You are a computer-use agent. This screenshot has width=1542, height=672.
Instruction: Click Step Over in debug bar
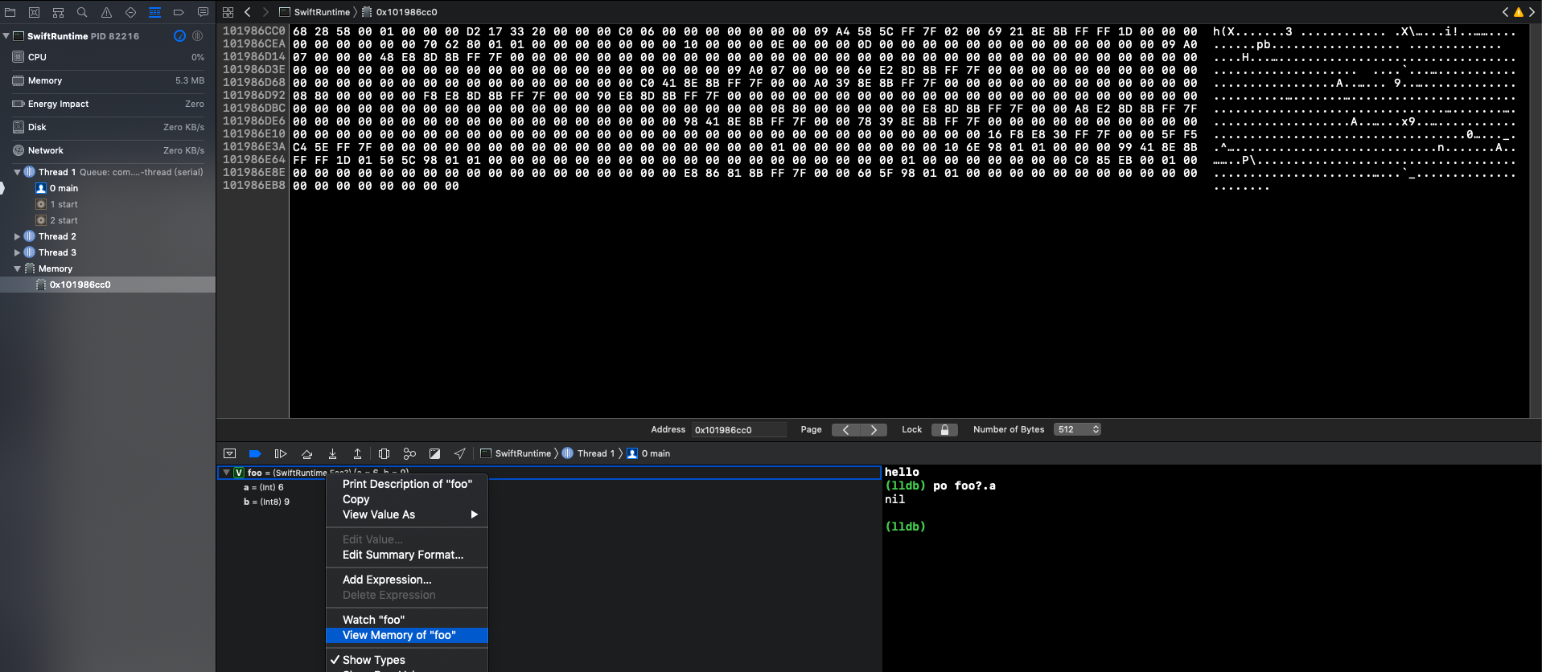(x=306, y=453)
